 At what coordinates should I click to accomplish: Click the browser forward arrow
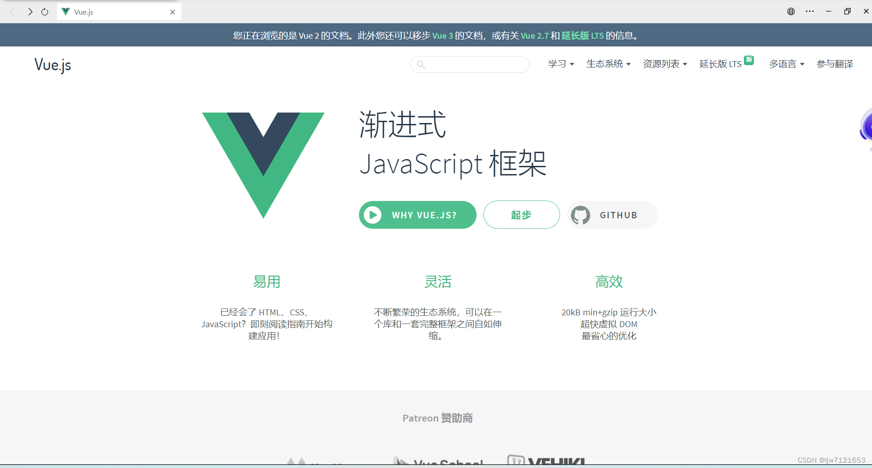coord(30,12)
